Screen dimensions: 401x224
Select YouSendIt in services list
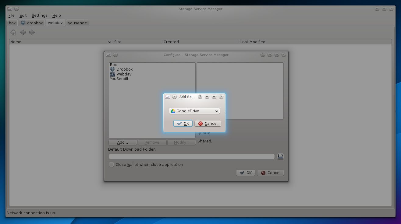click(119, 79)
